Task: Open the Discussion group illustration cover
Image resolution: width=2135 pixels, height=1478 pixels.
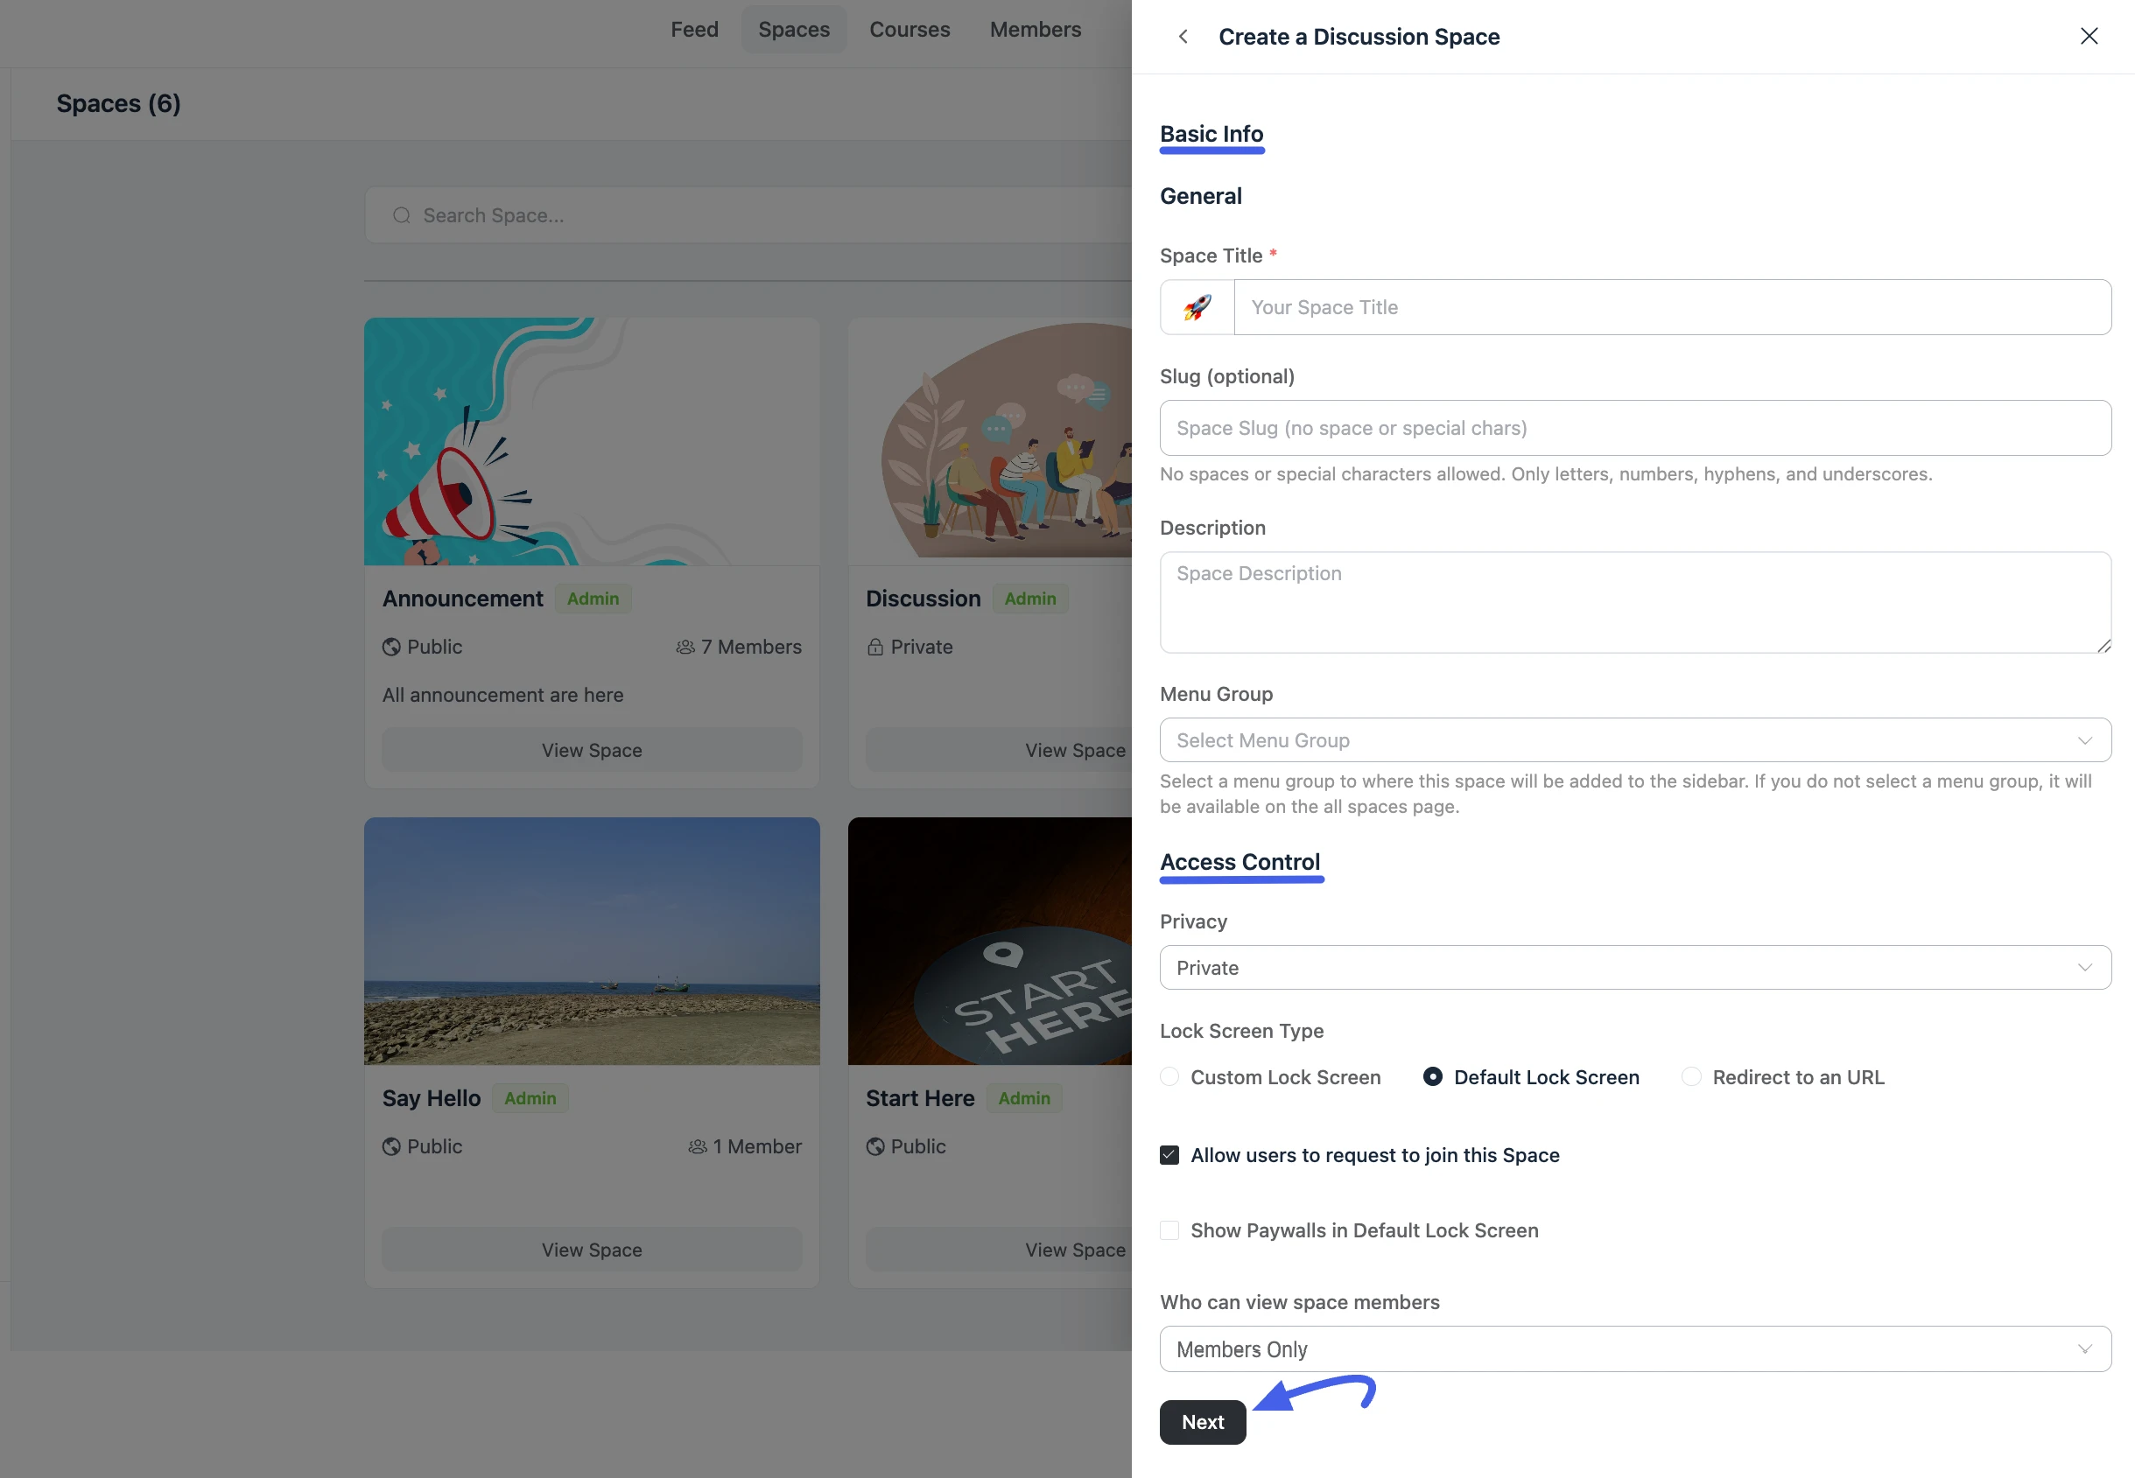Action: point(990,442)
